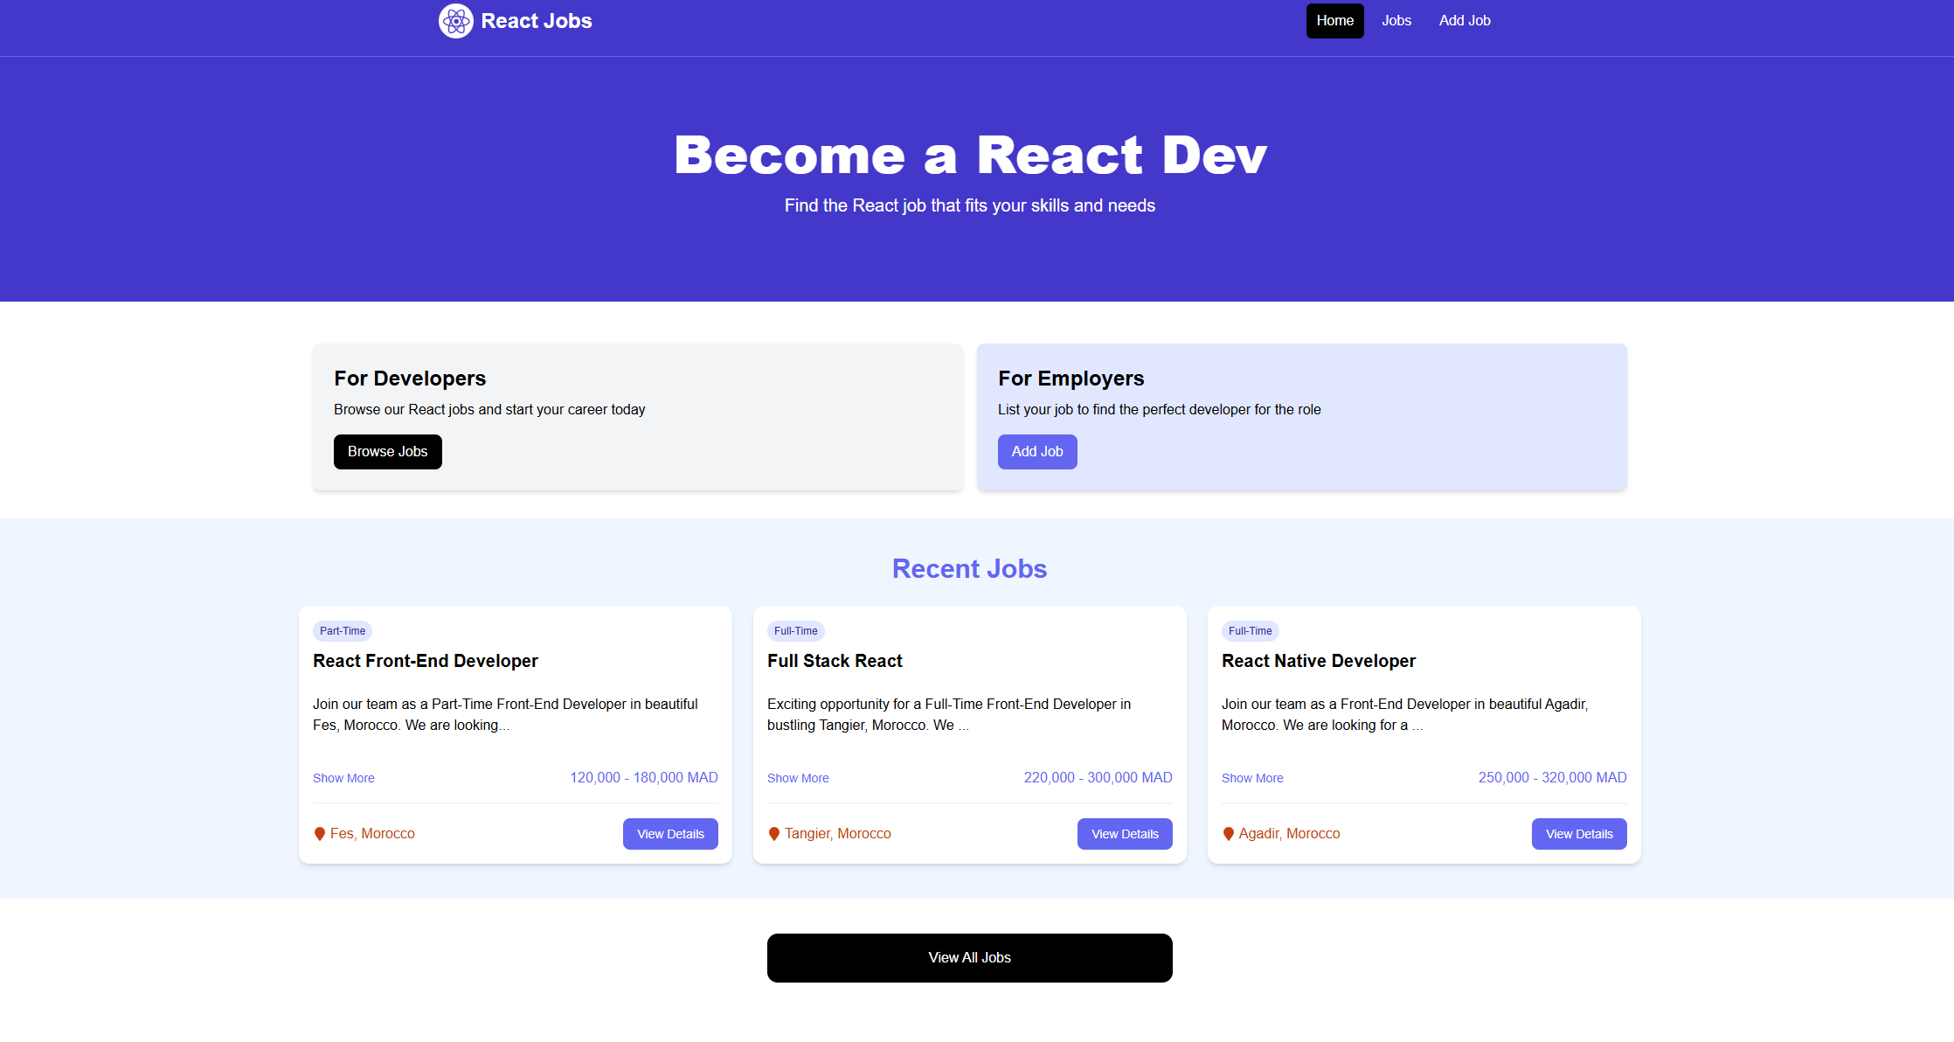Screen dimensions: 1954x1042
Task: Click the Tangier job description text
Action: (949, 715)
